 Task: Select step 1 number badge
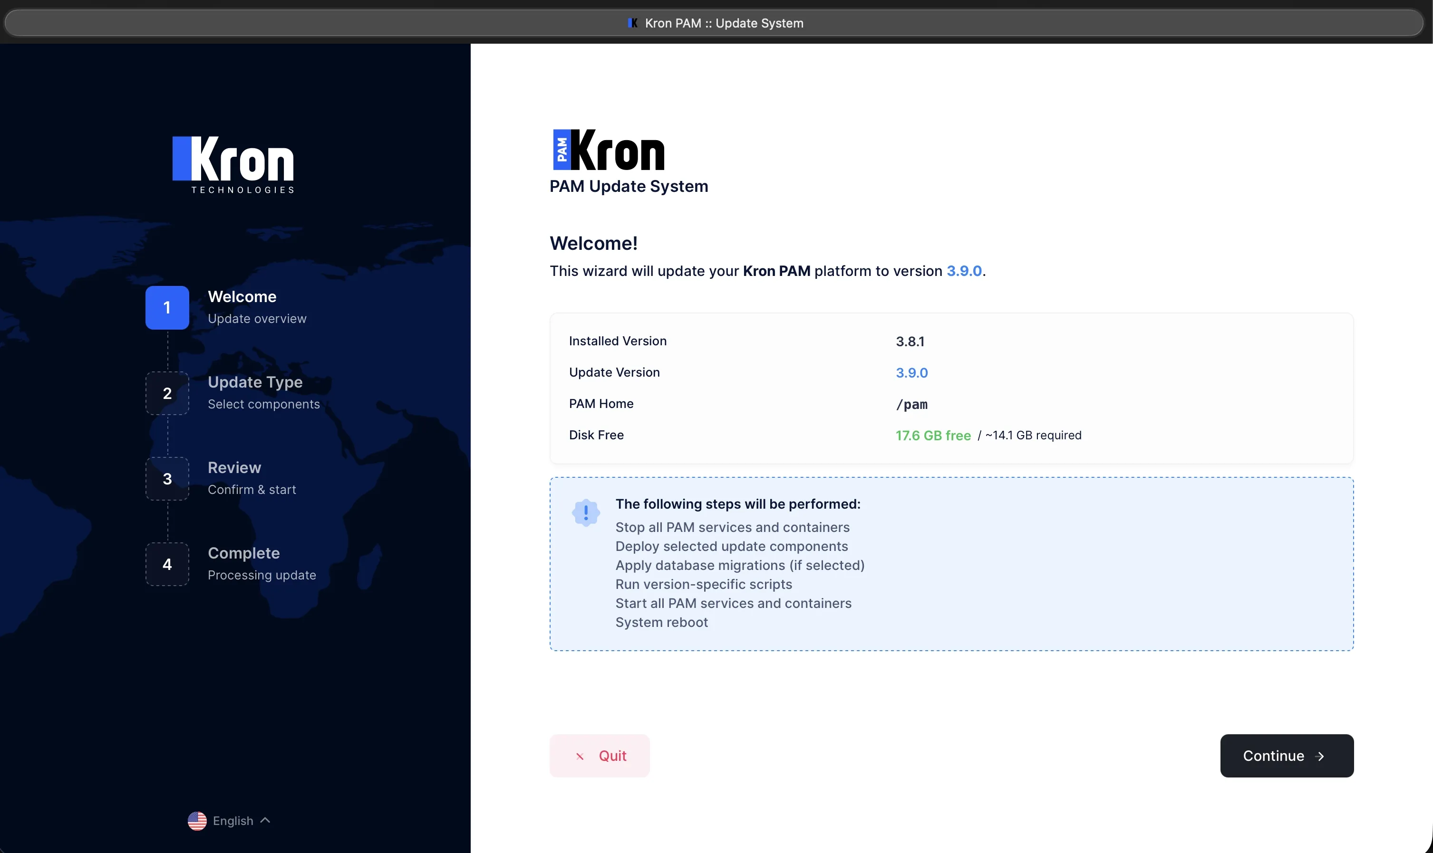click(167, 307)
